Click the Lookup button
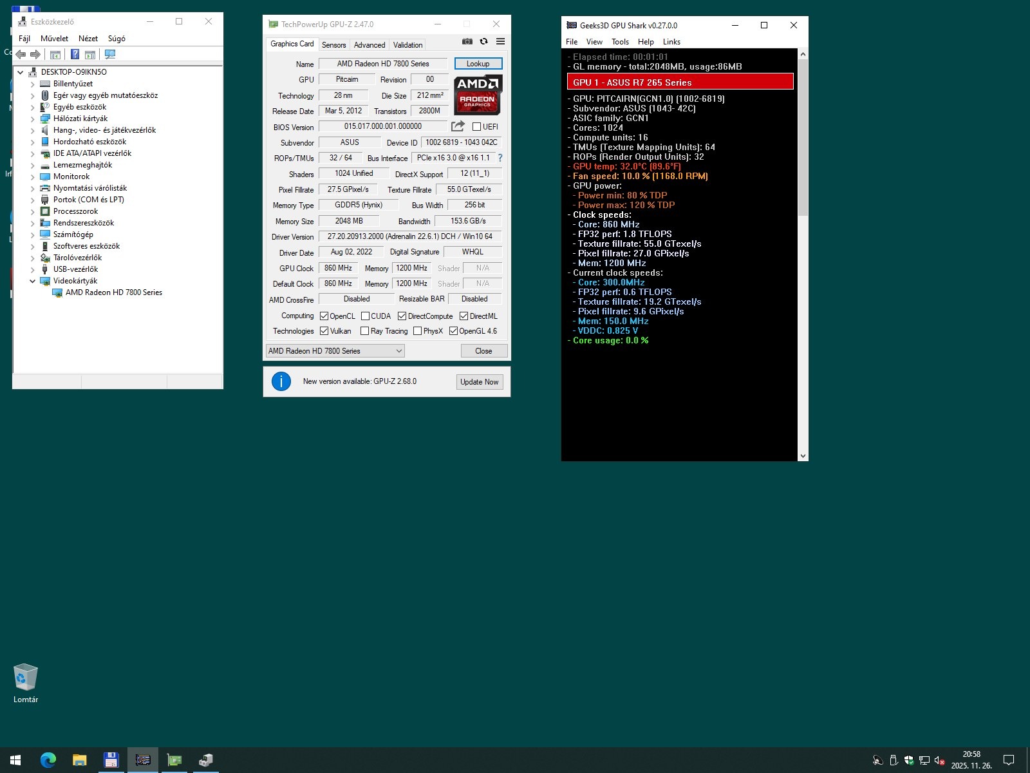This screenshot has height=773, width=1030. click(478, 64)
